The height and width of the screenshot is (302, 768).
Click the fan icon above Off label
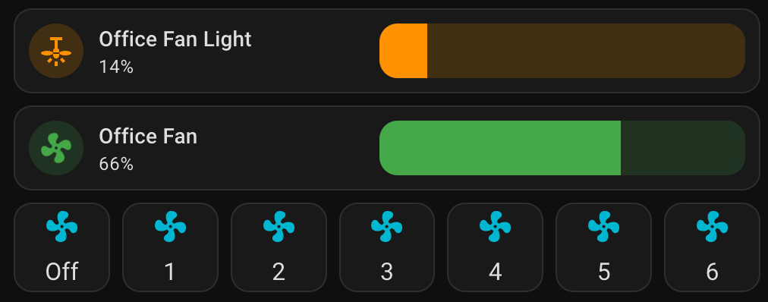coord(61,227)
